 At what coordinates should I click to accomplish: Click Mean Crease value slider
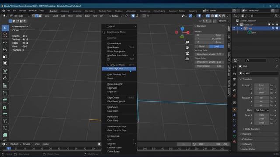pos(209,66)
